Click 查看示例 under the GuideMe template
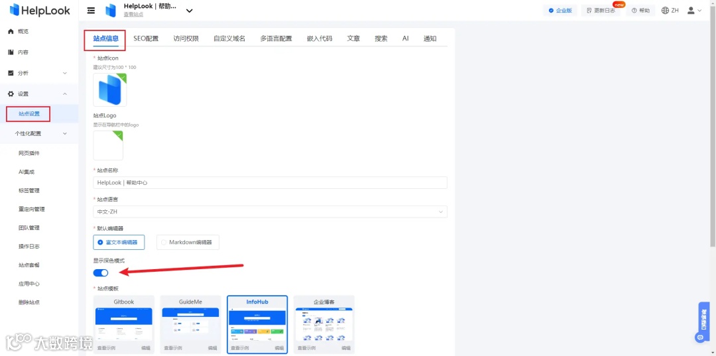Screen dimensions: 716x356 [173, 348]
